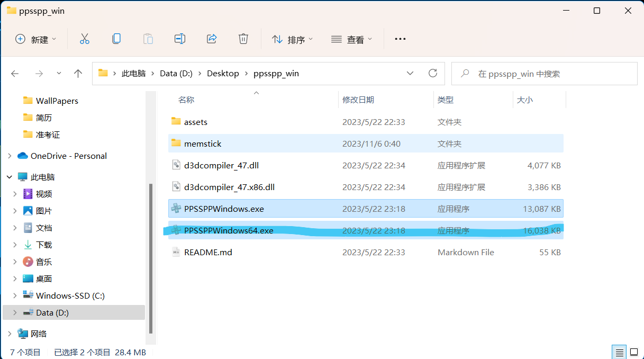The width and height of the screenshot is (644, 359).
Task: Expand the 文档 tree node
Action: pyautogui.click(x=15, y=228)
